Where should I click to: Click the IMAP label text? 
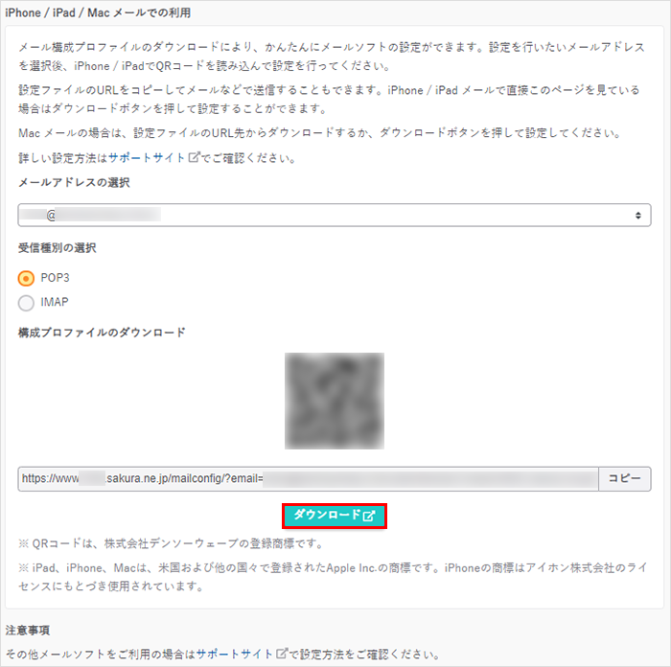point(55,302)
